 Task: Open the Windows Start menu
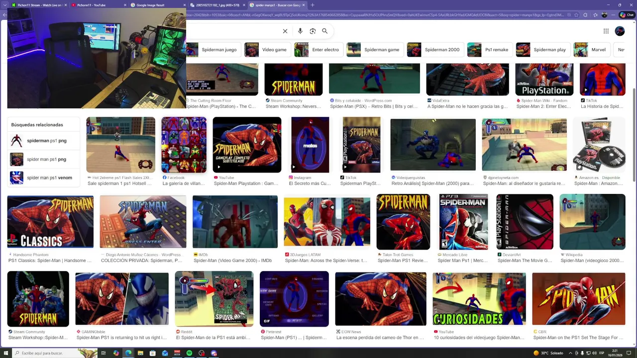point(5,353)
